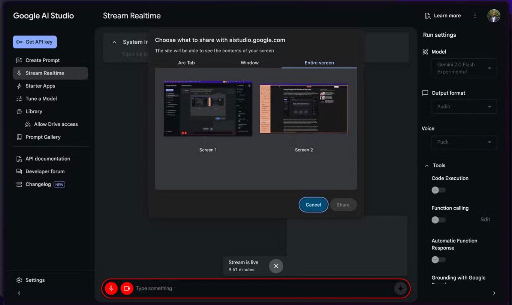
Task: Open the Model dropdown showing Gemini 2.0 Flash
Action: 464,68
